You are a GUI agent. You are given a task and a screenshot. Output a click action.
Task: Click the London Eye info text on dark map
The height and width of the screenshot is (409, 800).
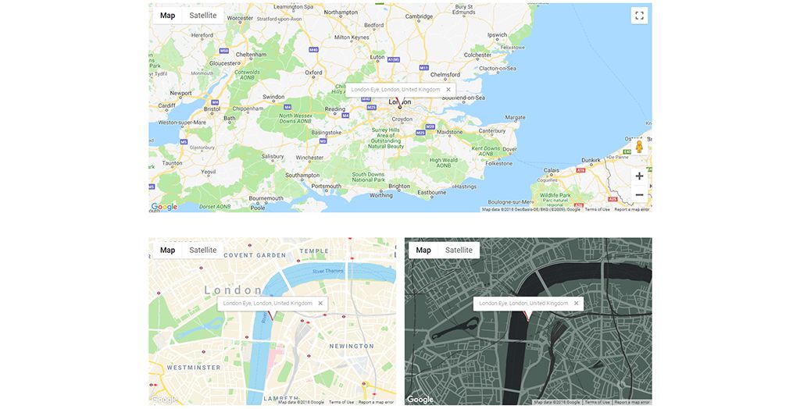[x=523, y=303]
